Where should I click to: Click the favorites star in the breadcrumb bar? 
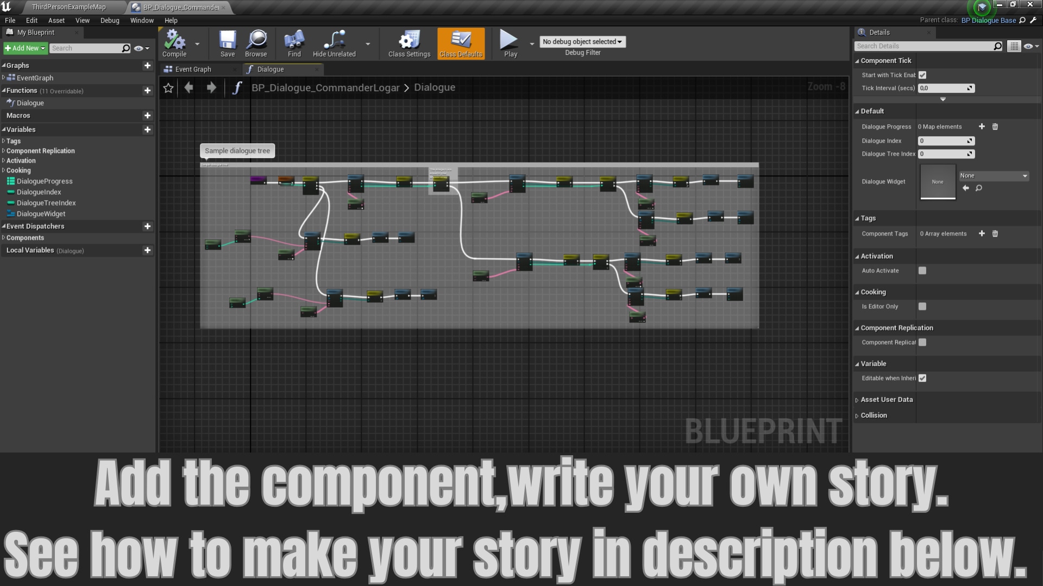coord(168,88)
